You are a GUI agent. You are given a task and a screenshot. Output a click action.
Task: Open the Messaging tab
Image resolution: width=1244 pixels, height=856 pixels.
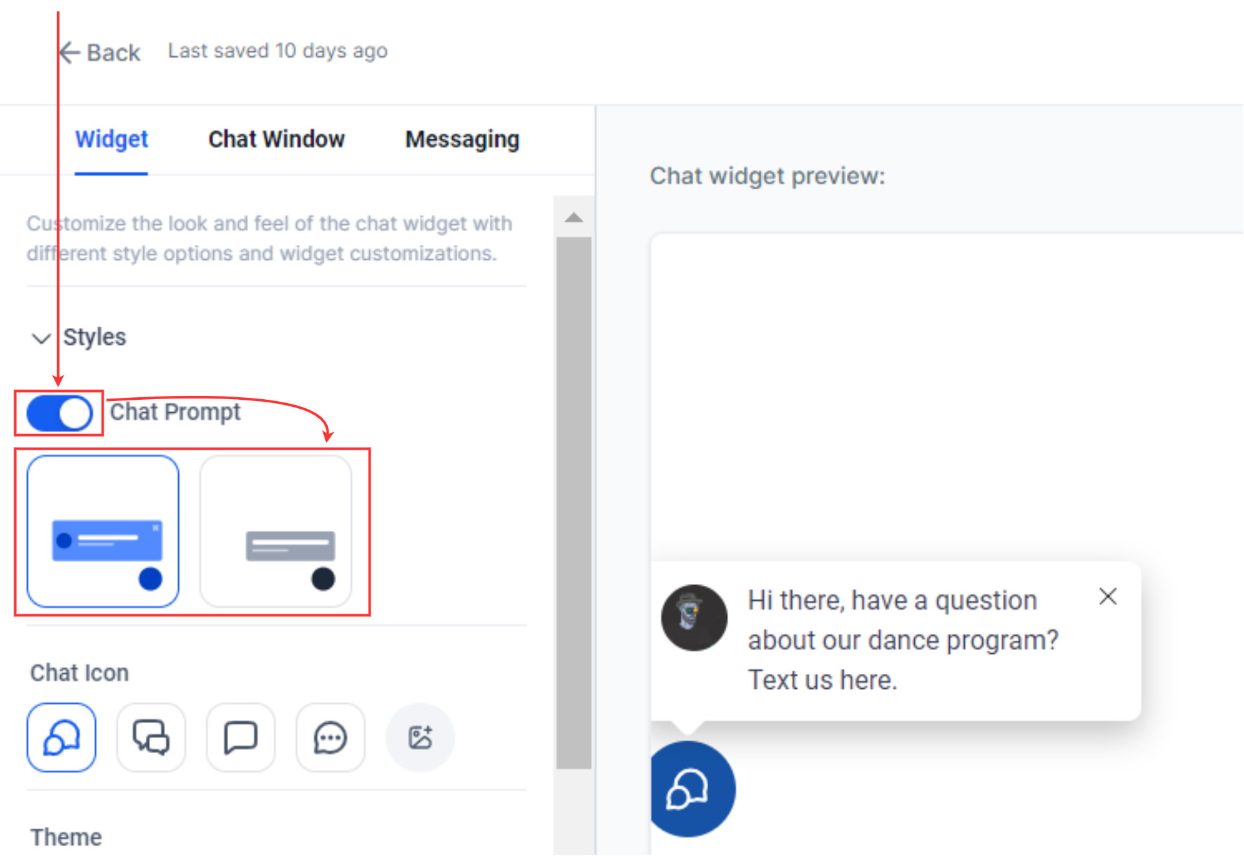(x=462, y=139)
